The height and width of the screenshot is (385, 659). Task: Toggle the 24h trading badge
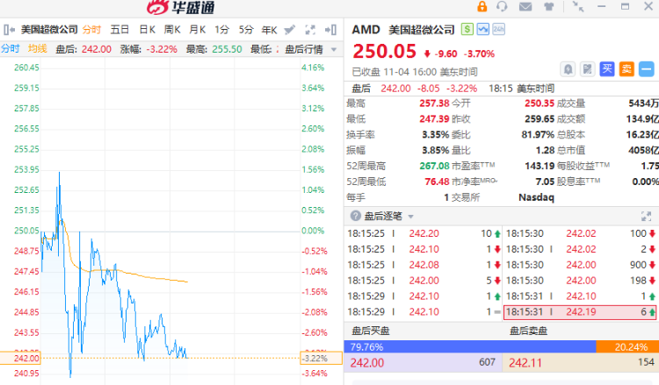498,29
